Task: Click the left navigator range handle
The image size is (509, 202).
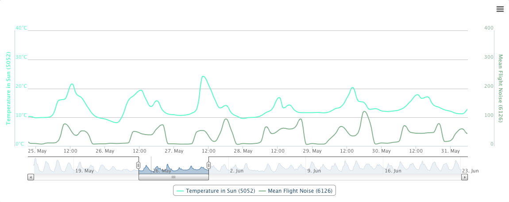Action: (139, 165)
